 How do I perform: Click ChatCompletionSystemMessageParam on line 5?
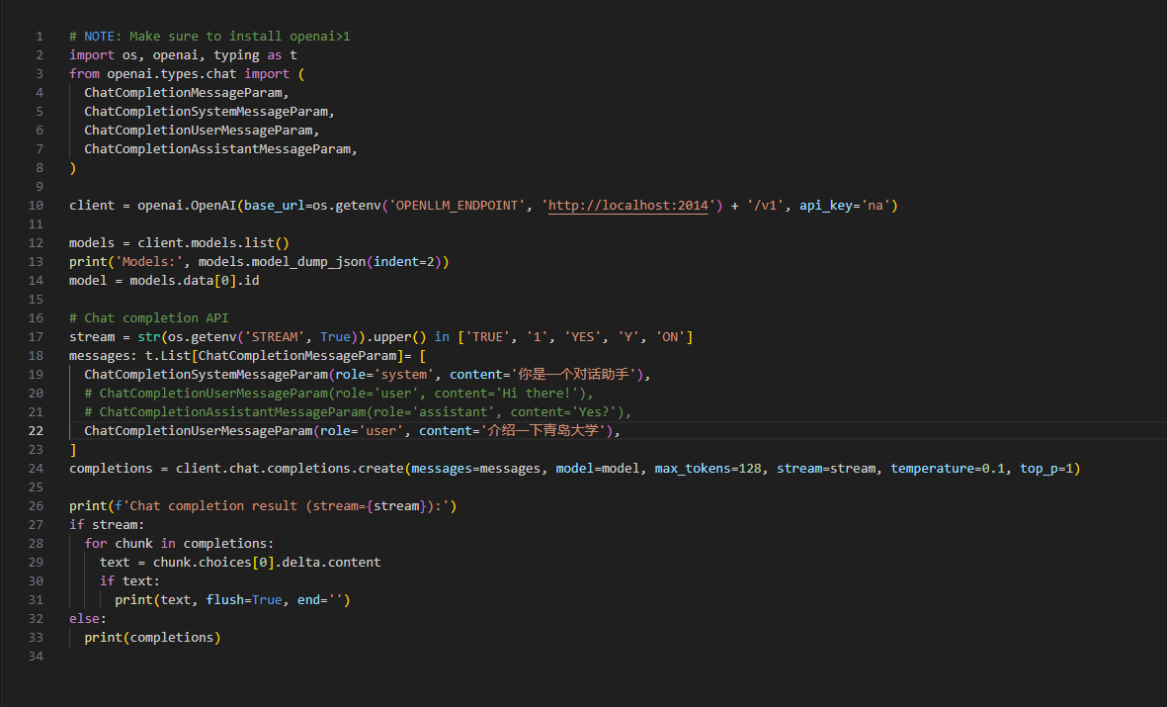tap(207, 112)
